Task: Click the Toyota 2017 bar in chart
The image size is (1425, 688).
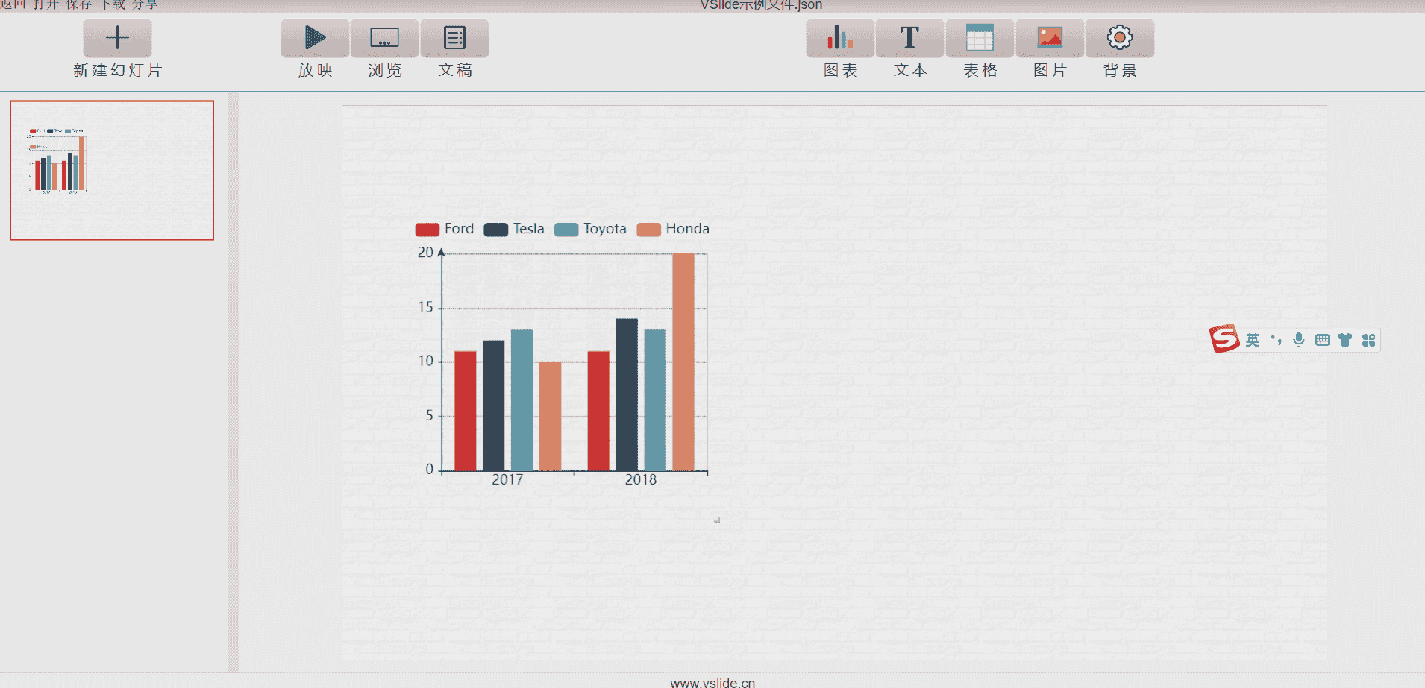Action: pyautogui.click(x=522, y=400)
